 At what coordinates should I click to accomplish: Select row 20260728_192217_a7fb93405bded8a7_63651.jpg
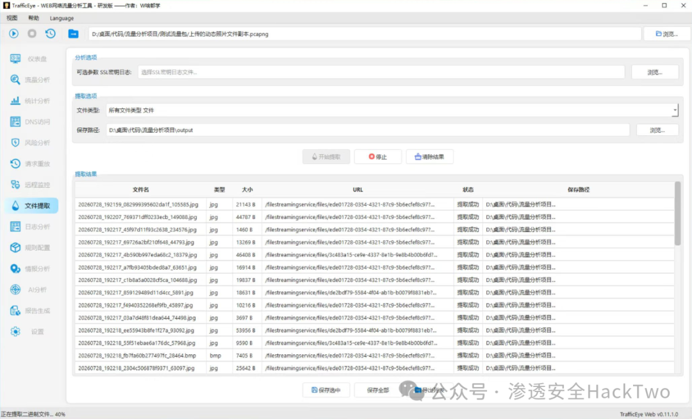[x=375, y=267]
